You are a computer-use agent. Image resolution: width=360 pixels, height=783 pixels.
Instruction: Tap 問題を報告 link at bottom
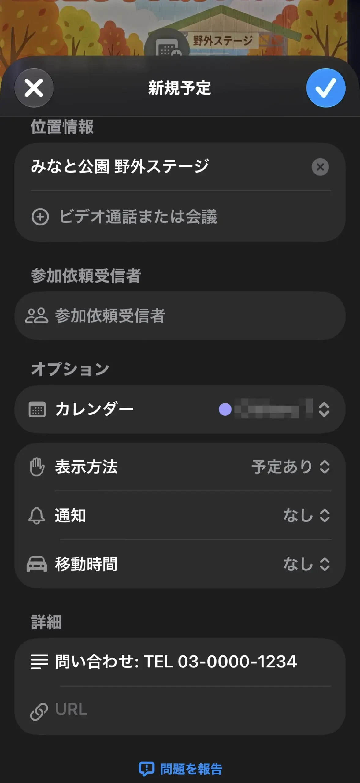pos(180,769)
